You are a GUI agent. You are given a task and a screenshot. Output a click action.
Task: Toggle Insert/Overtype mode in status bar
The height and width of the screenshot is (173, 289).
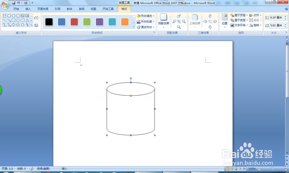64,169
